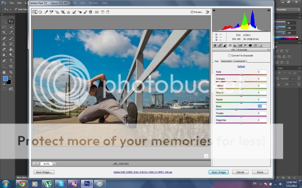
Task: Toggle shadow clipping warning on histogram
Action: tap(214, 10)
